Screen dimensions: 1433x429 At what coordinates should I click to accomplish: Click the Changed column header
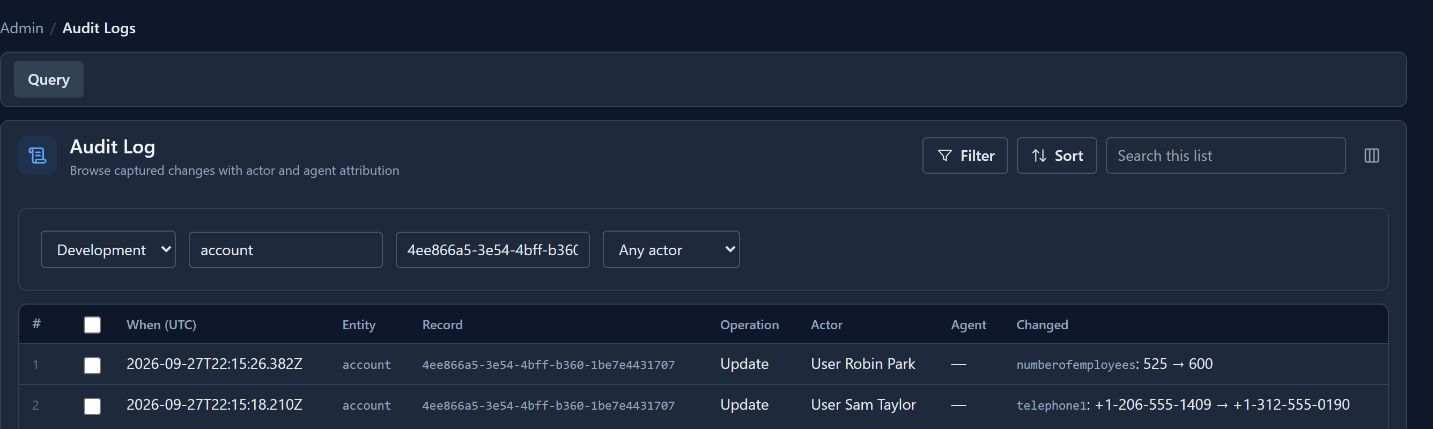tap(1042, 325)
